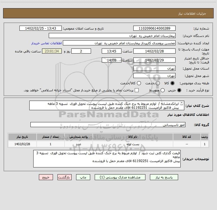Open مشاهده مدارک پیوستی (1) button
The image size is (217, 210).
click(120, 177)
